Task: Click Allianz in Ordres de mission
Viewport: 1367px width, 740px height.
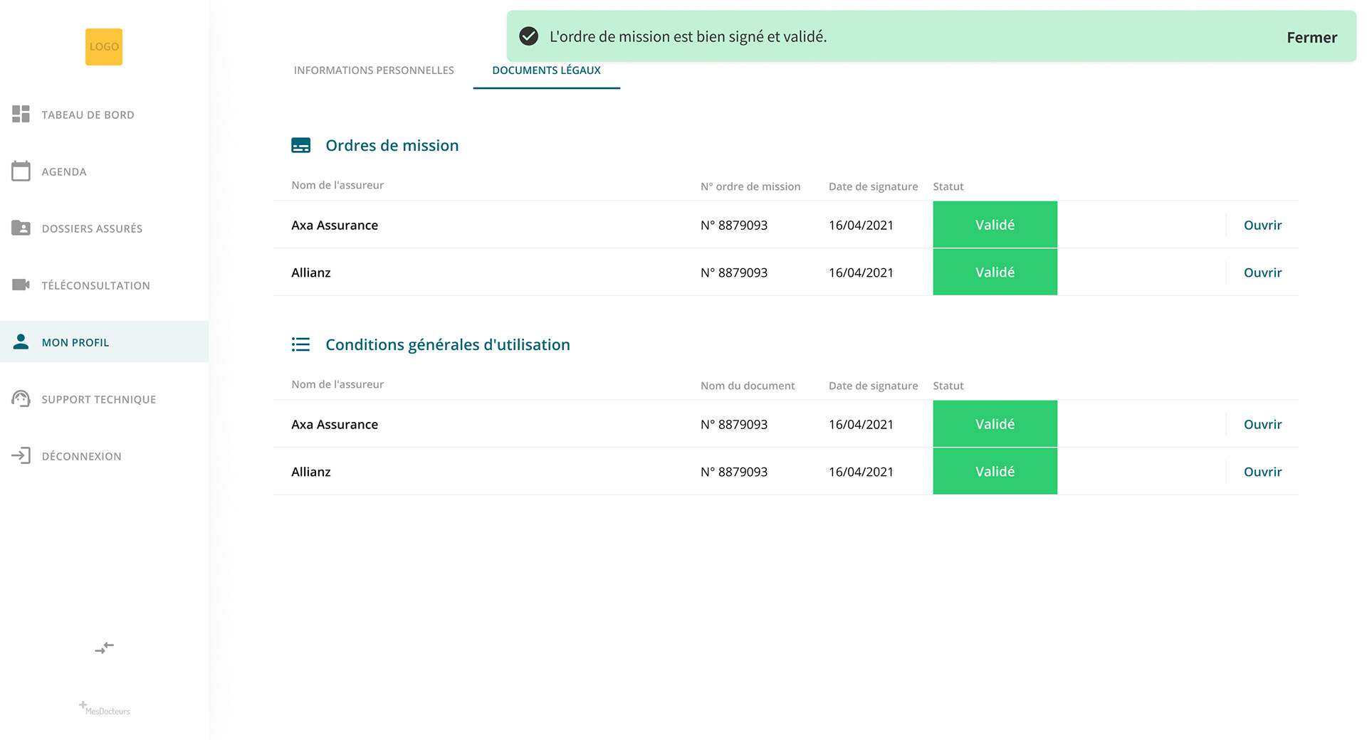Action: (311, 273)
